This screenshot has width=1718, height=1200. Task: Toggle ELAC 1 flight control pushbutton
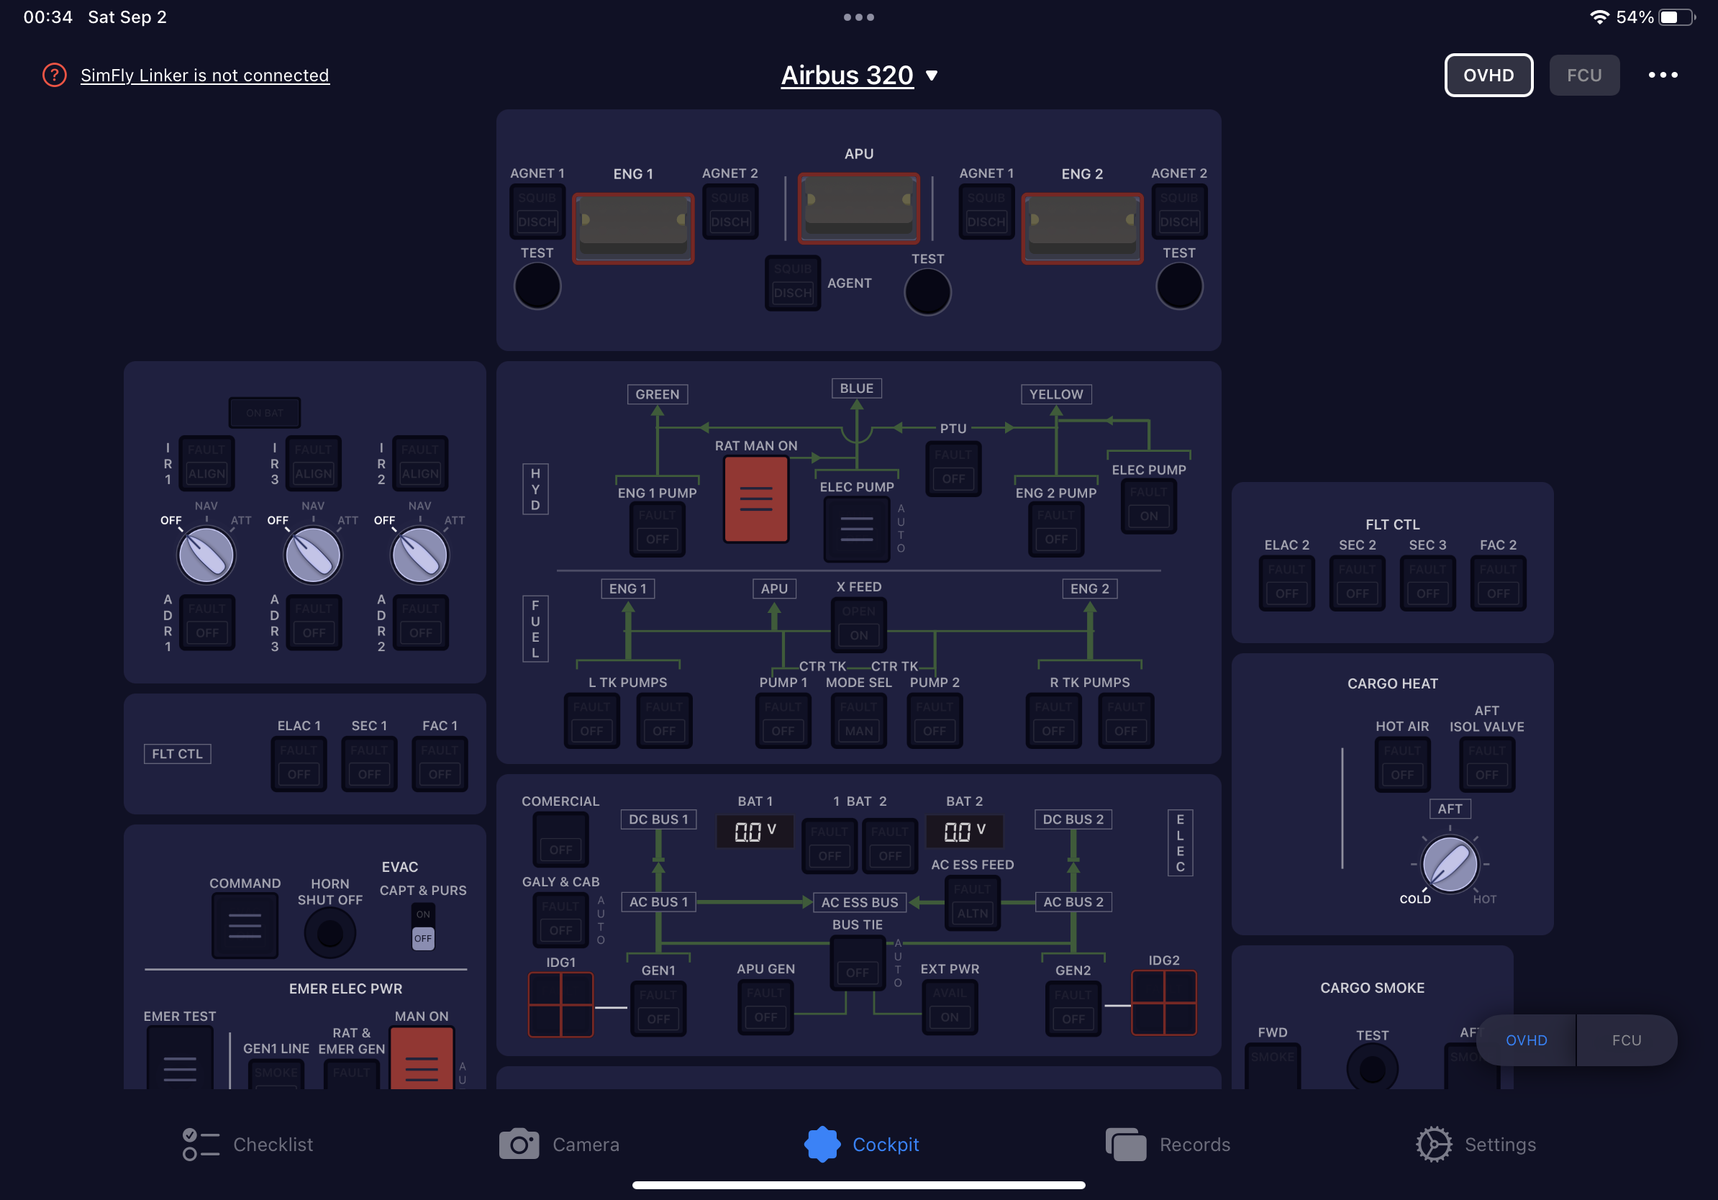click(299, 763)
